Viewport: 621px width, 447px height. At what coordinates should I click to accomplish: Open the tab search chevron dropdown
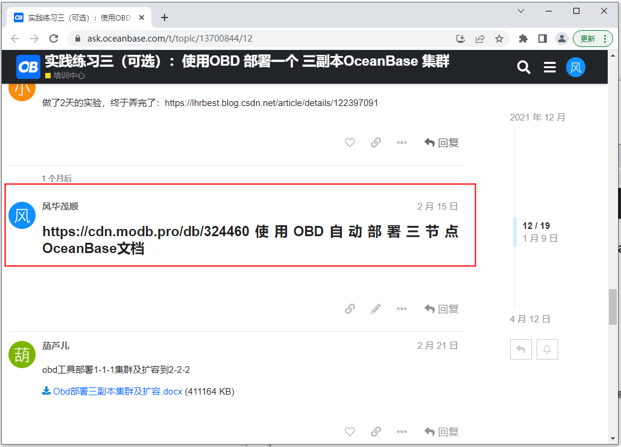(x=521, y=11)
